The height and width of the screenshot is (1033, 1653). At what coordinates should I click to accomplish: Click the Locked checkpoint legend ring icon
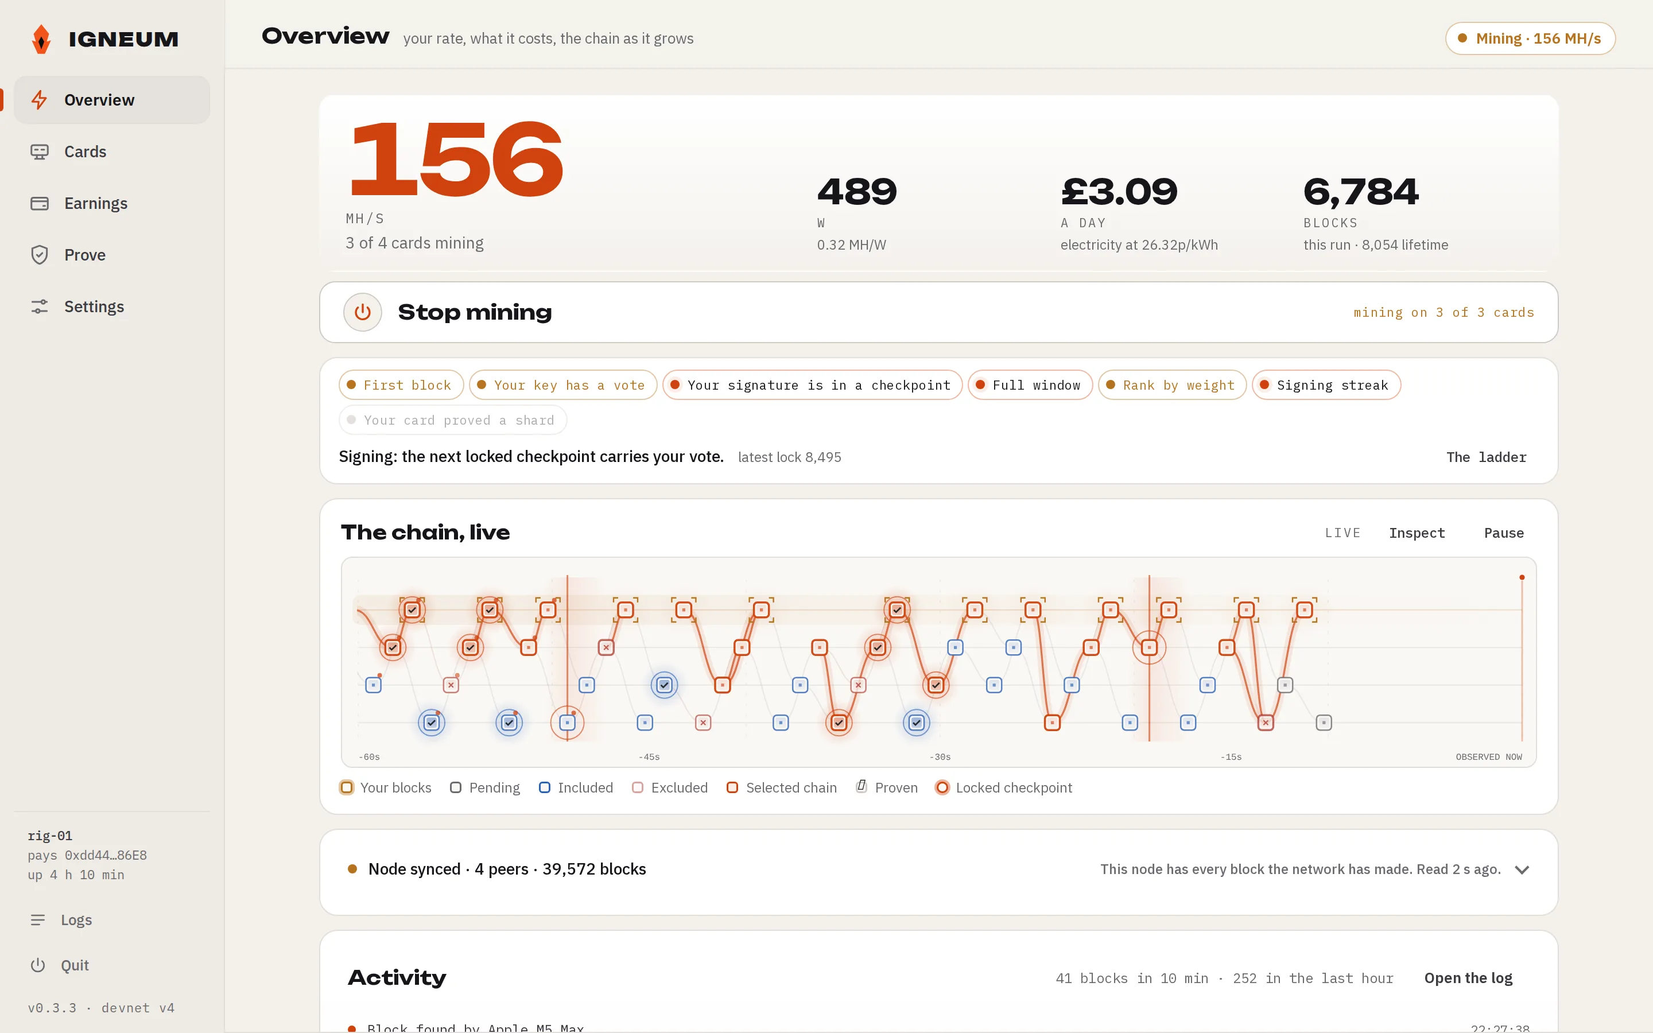pos(942,788)
